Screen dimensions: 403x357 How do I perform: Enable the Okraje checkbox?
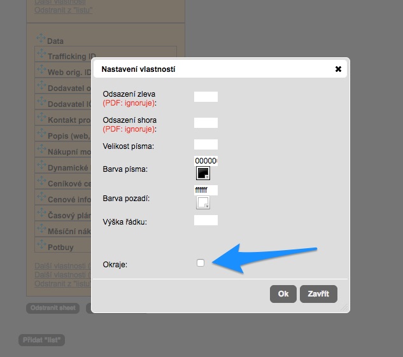coord(201,263)
